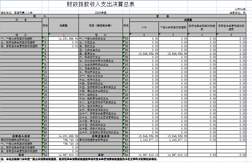The width and height of the screenshot is (252, 163).
Task: Click the 七、文化旅游体育与传媒支出 cell
Action: click(101, 61)
